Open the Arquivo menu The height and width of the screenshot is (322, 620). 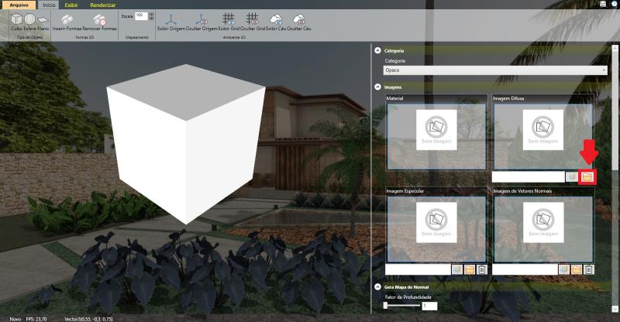click(19, 5)
